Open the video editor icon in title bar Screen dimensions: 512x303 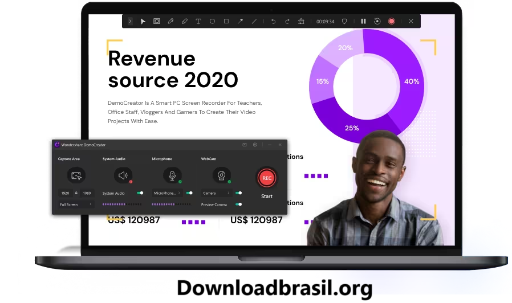(x=244, y=145)
